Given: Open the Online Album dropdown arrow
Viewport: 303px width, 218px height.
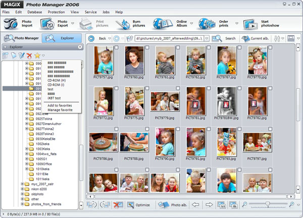Looking at the screenshot, I should 191,23.
